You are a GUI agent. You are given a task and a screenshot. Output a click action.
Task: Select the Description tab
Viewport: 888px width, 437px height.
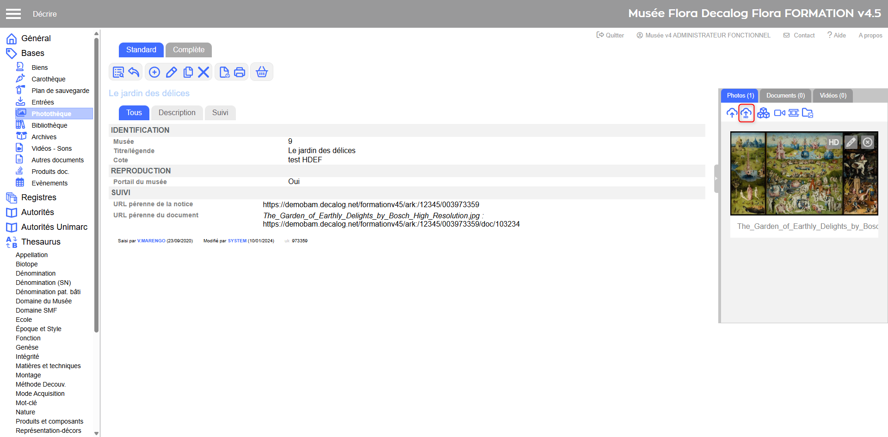177,113
